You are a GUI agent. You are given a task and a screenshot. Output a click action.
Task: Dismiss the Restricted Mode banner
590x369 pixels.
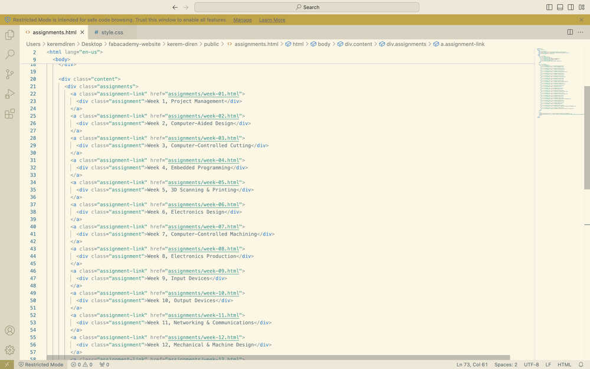(x=581, y=19)
